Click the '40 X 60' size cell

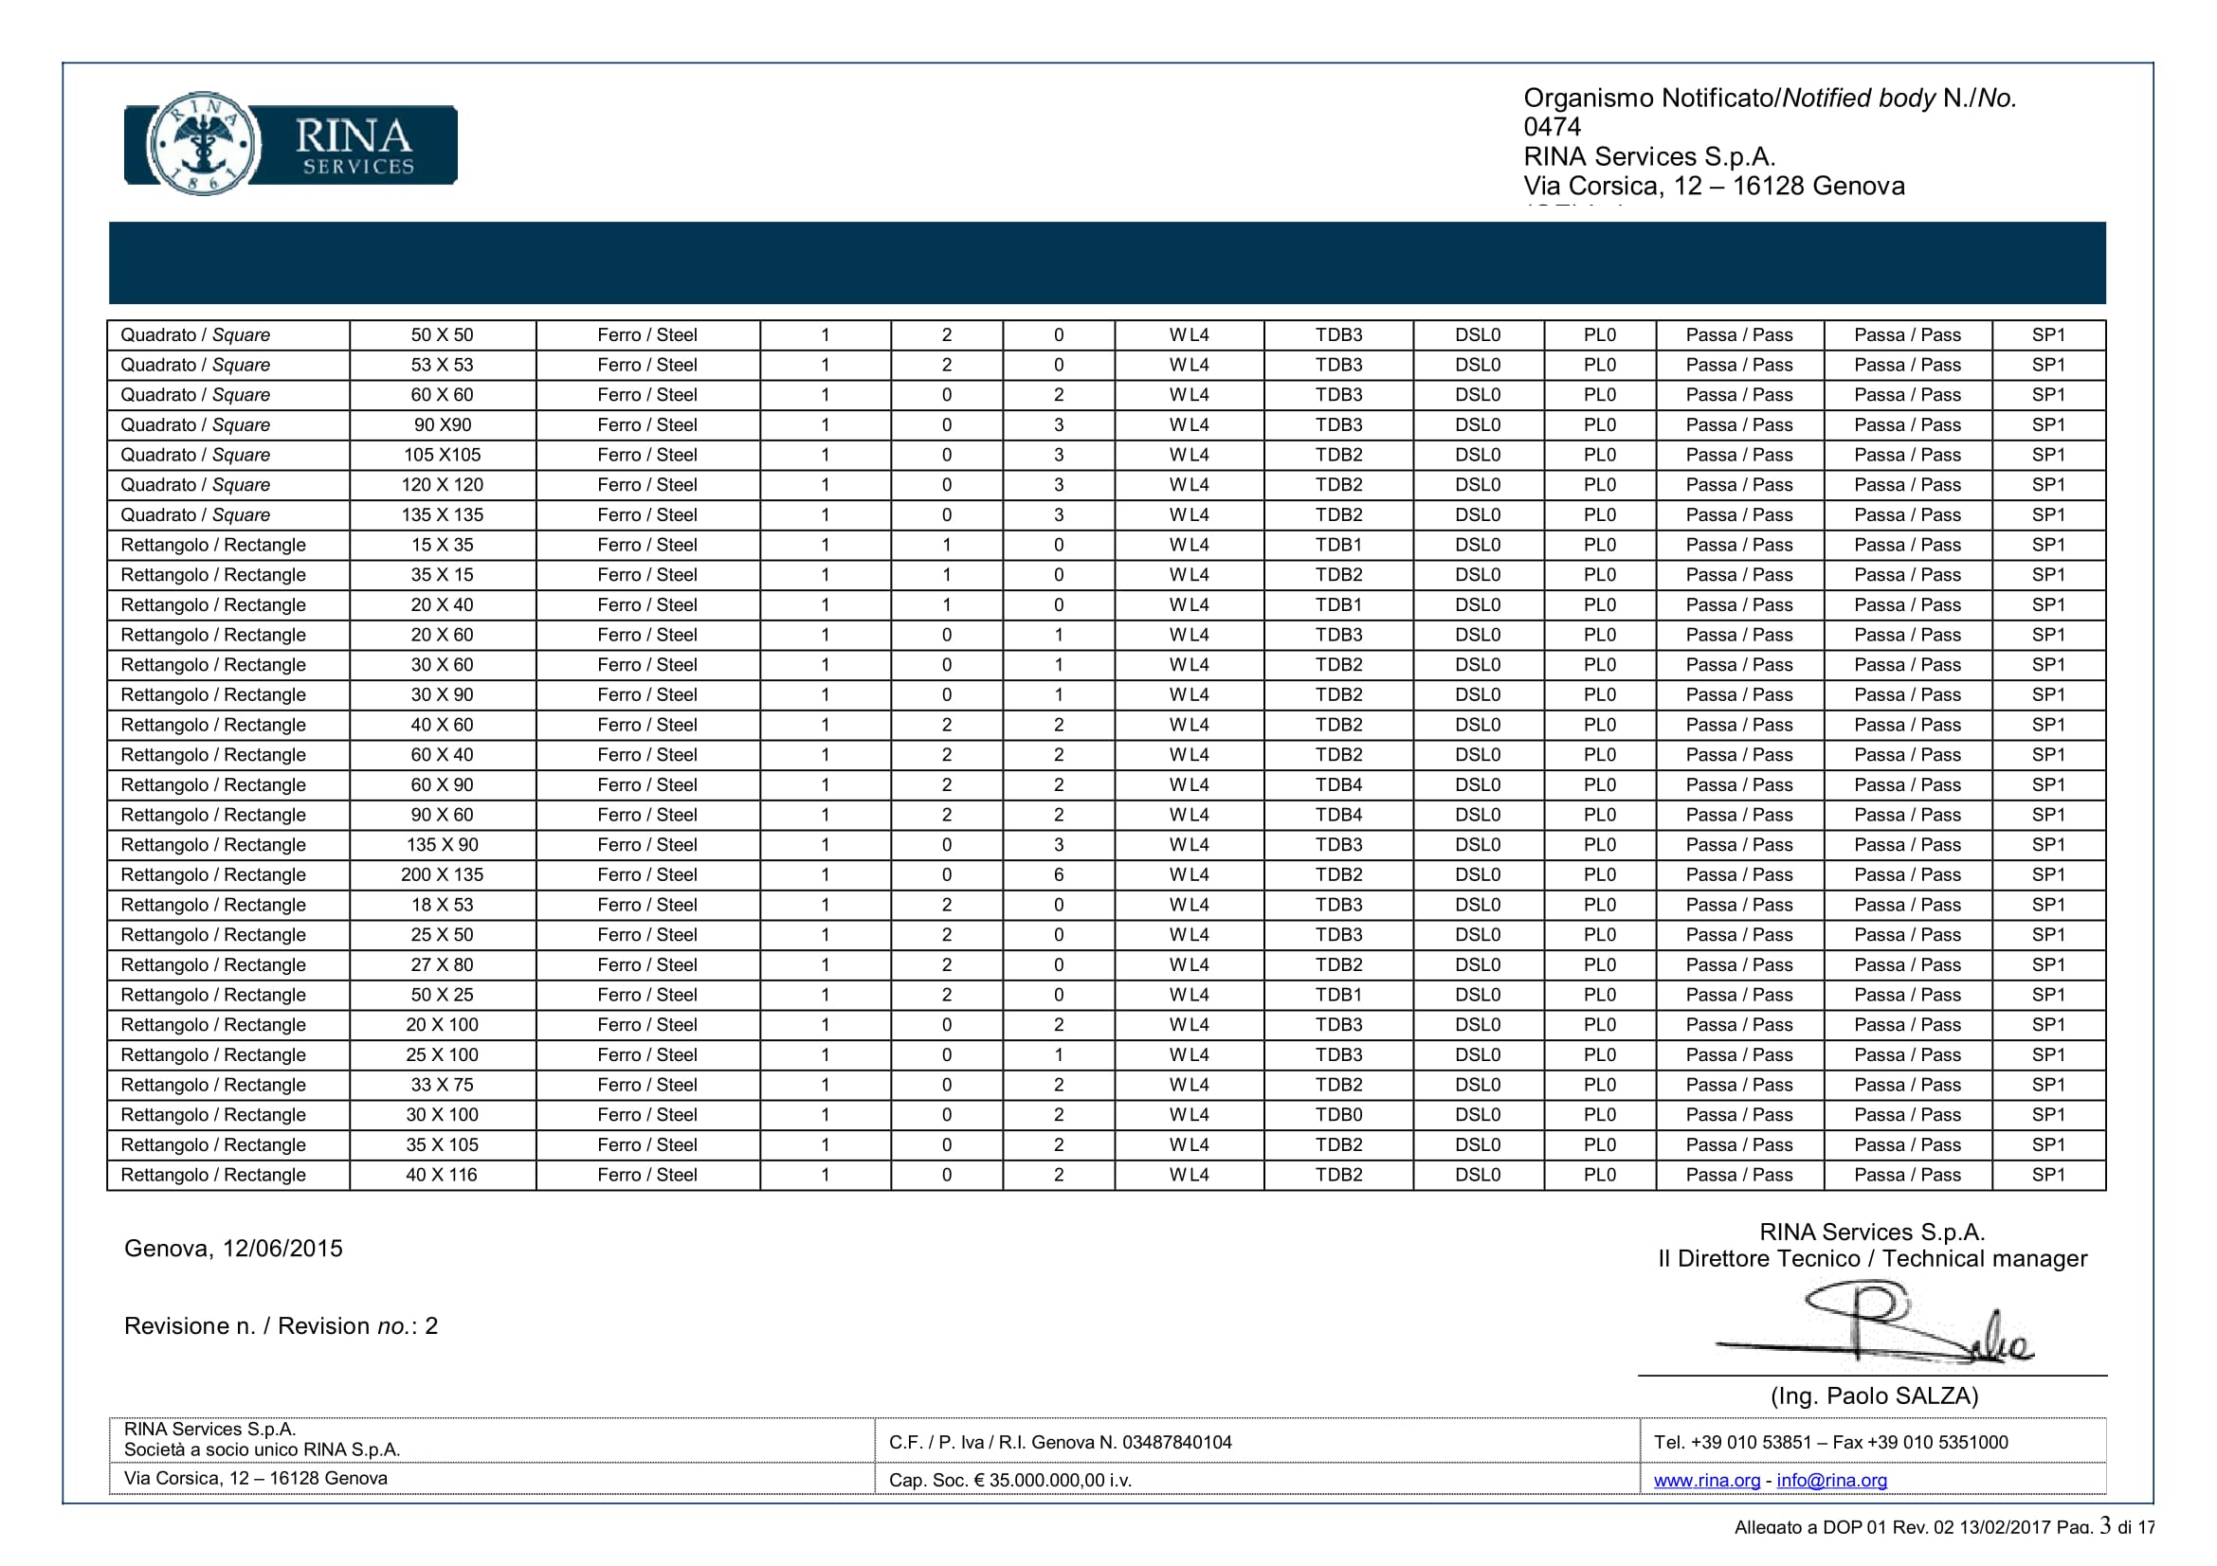pos(443,724)
